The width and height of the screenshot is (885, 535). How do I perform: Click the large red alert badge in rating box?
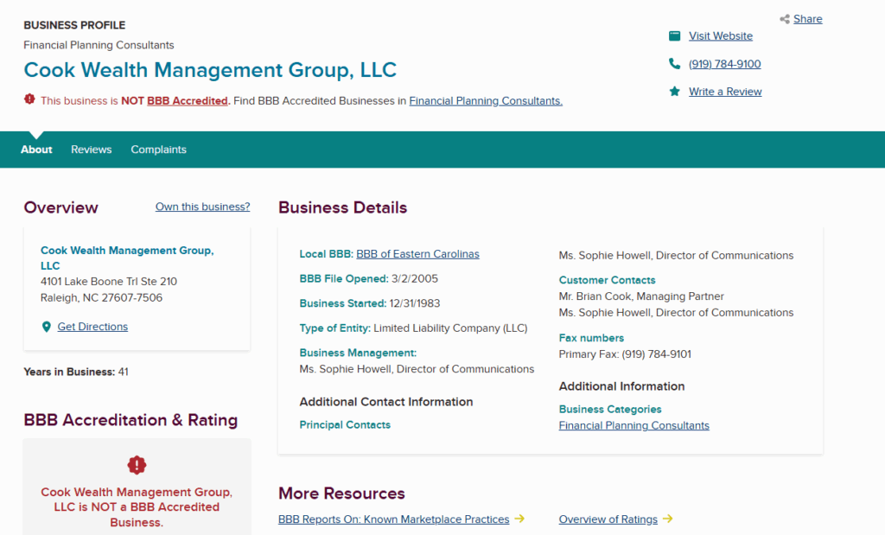point(137,465)
